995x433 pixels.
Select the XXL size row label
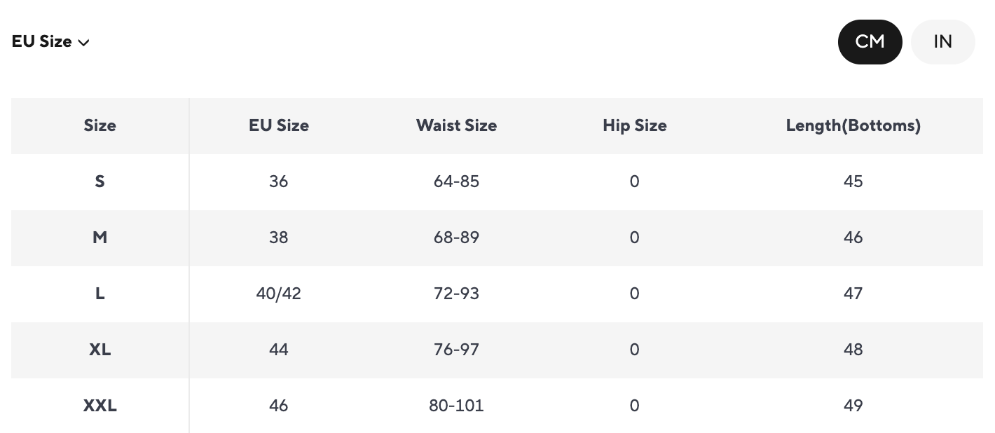tap(99, 406)
